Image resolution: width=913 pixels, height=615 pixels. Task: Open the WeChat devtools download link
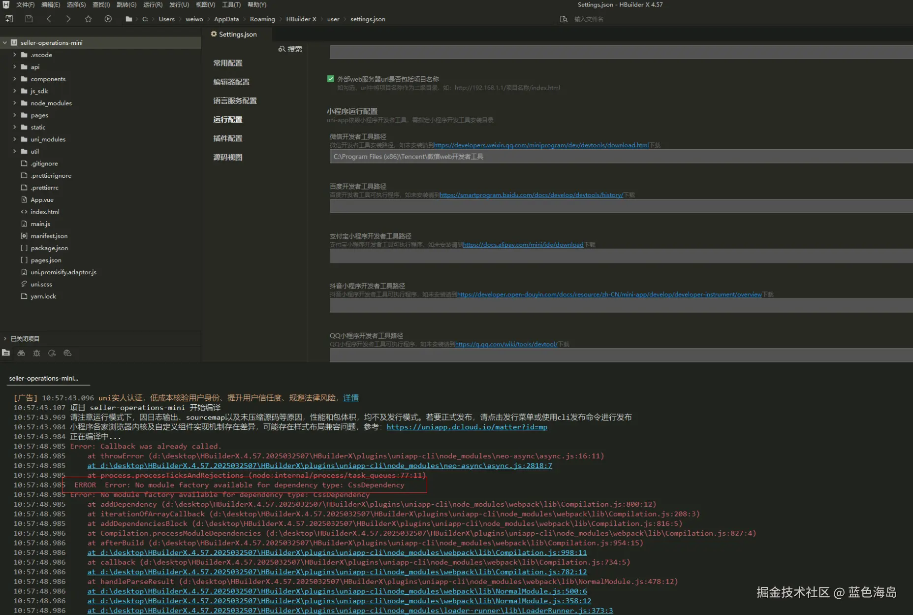click(x=541, y=145)
